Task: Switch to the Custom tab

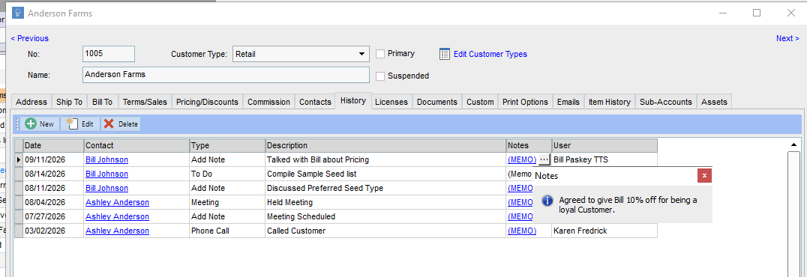Action: coord(480,102)
